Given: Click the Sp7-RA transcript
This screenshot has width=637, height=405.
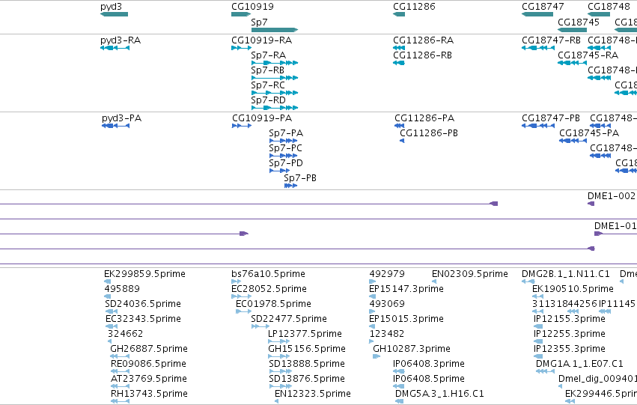Looking at the screenshot, I should (x=275, y=63).
